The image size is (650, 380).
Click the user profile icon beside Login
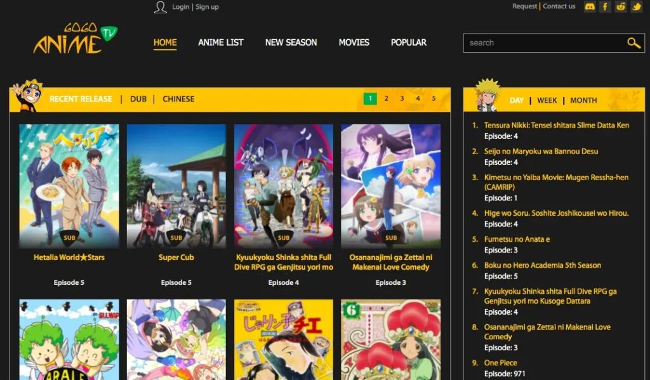coord(161,7)
